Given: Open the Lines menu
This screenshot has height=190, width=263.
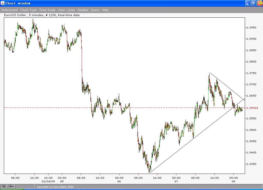Looking at the screenshot, I should pyautogui.click(x=71, y=10).
